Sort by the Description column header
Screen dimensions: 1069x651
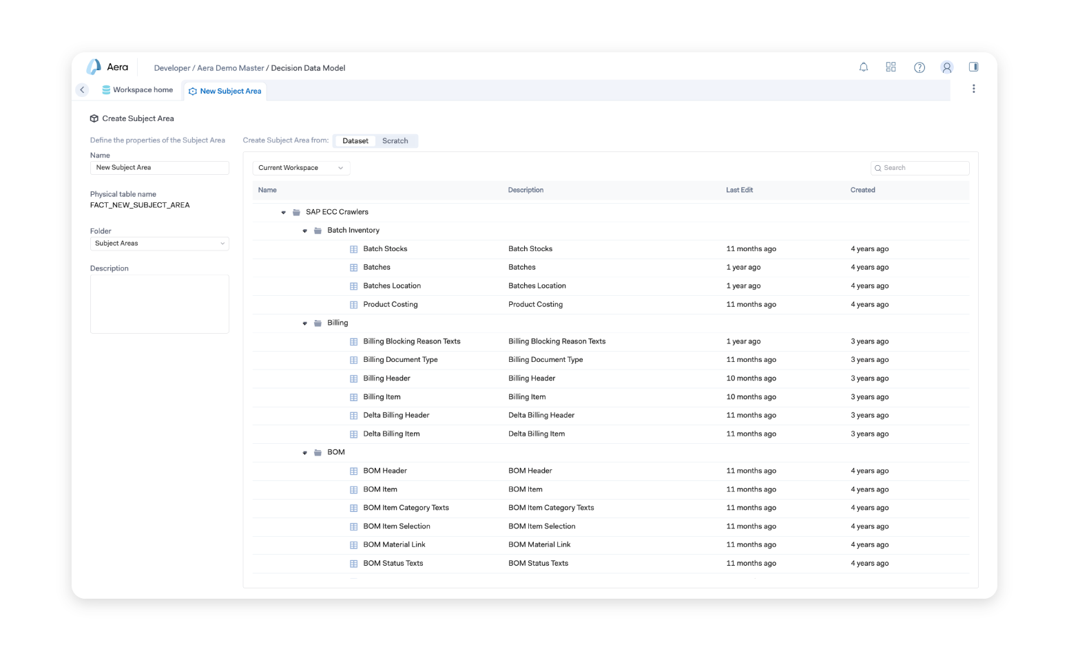526,190
